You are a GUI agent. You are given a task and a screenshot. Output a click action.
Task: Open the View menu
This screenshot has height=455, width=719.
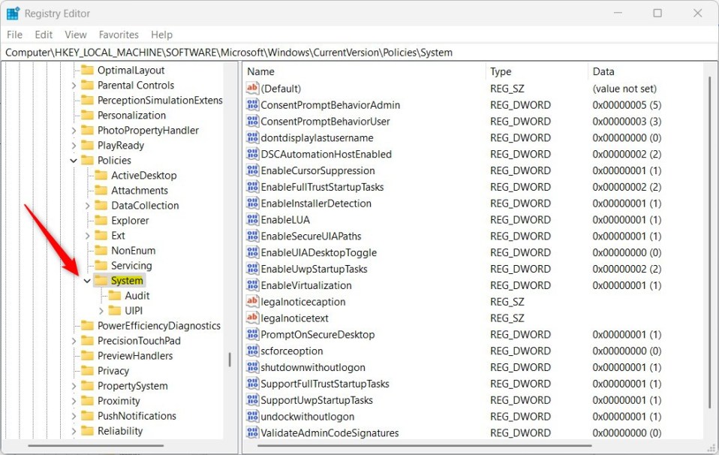[76, 35]
